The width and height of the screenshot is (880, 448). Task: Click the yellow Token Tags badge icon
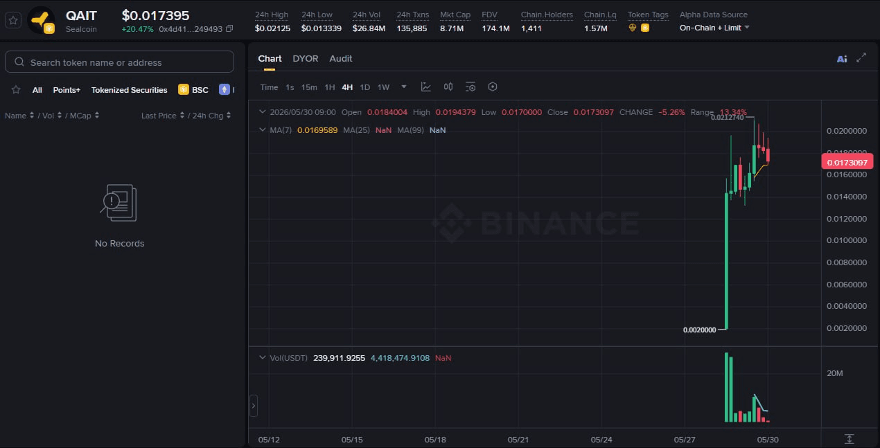pos(645,28)
